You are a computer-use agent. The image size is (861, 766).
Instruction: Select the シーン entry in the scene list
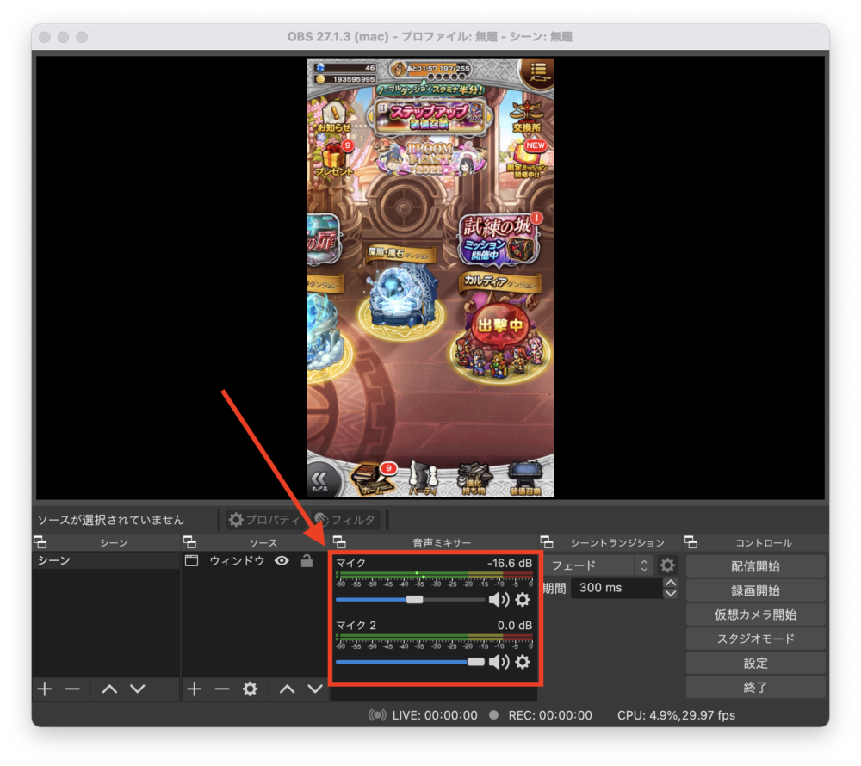(106, 560)
